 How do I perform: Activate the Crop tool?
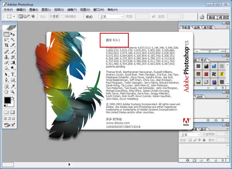tap(6, 45)
